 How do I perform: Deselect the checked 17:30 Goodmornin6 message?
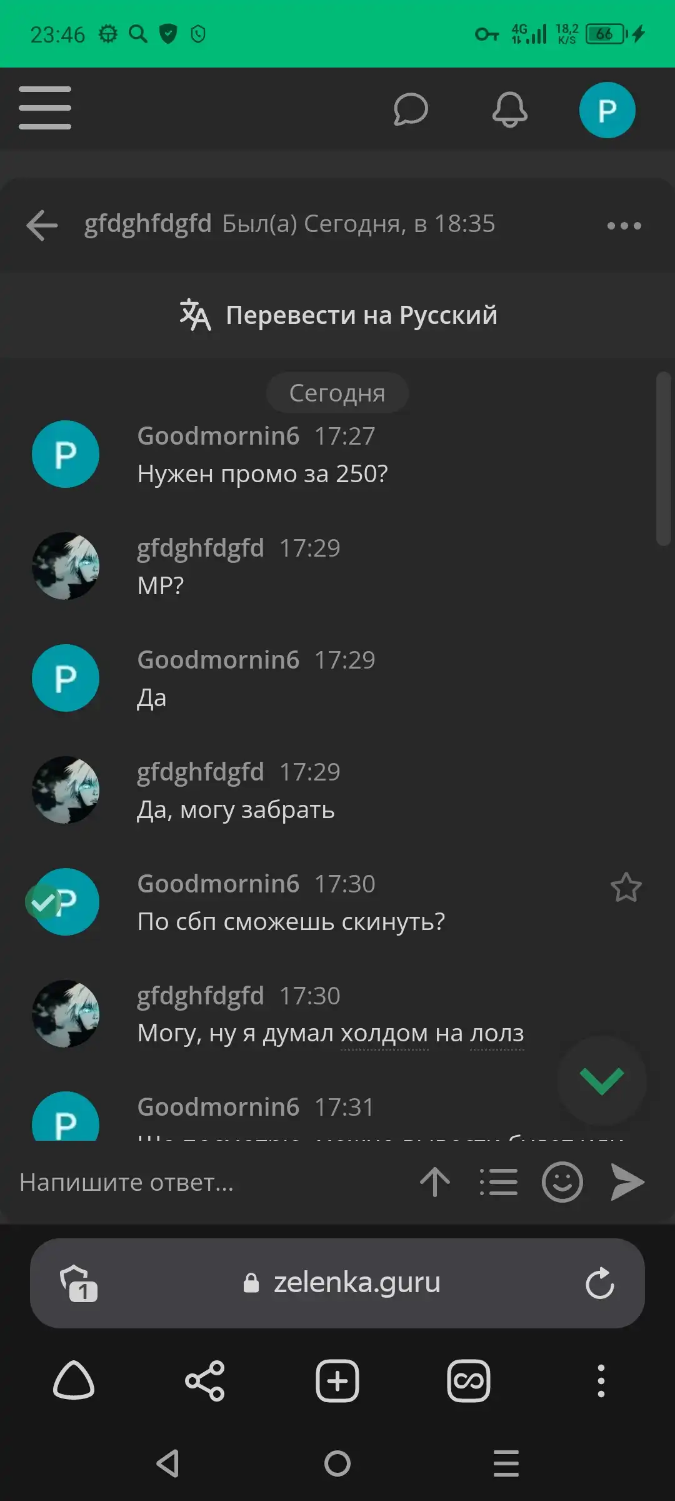tap(43, 902)
